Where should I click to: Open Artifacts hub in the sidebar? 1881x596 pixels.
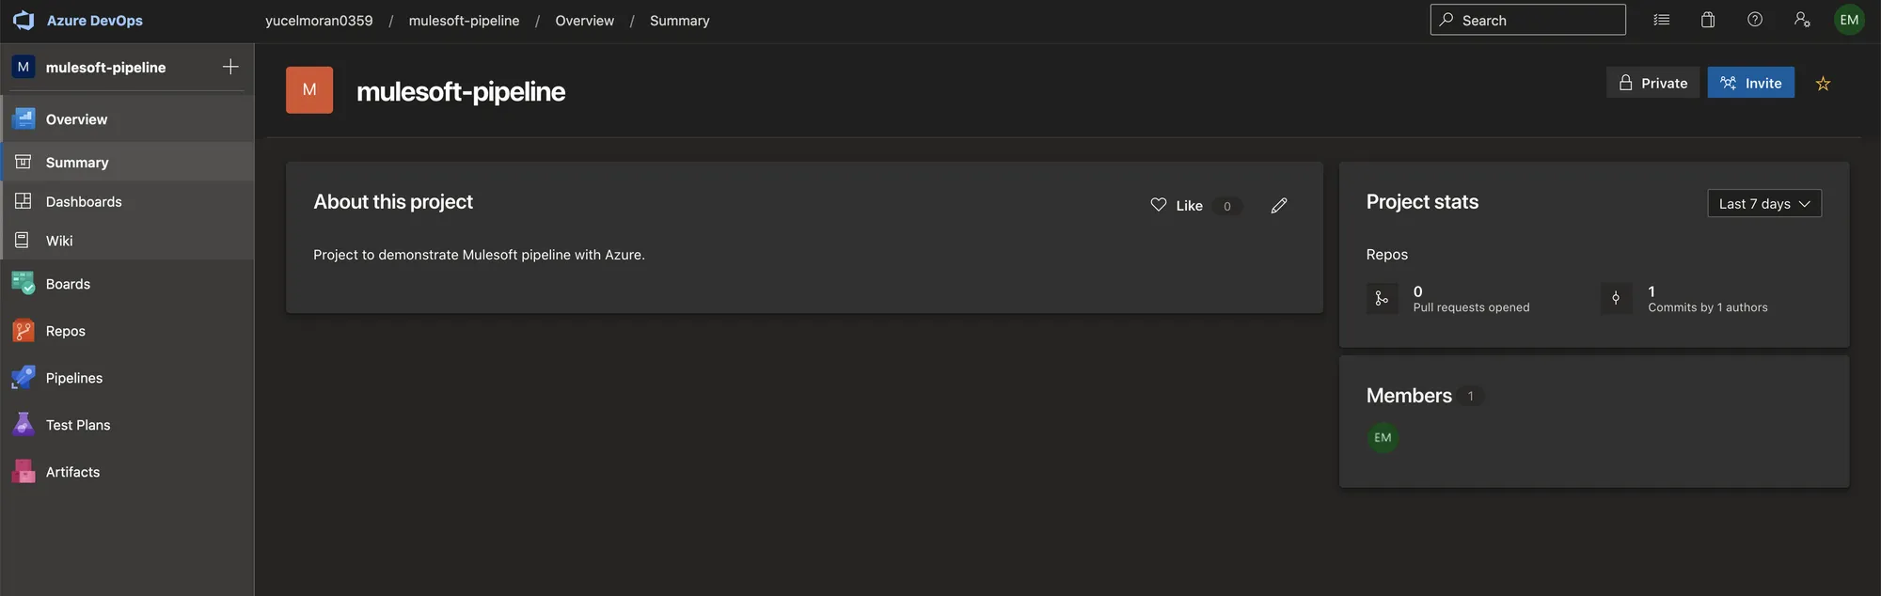(127, 472)
